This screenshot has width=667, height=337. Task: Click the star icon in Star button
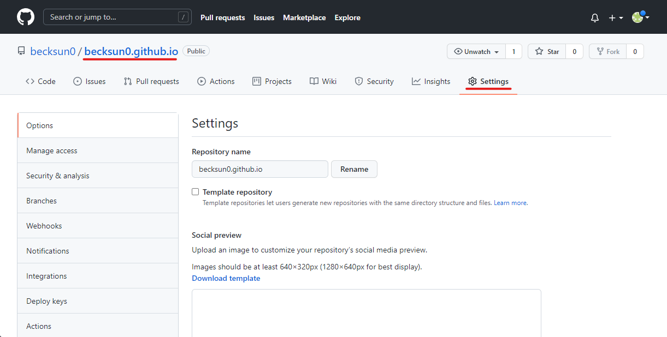[539, 51]
